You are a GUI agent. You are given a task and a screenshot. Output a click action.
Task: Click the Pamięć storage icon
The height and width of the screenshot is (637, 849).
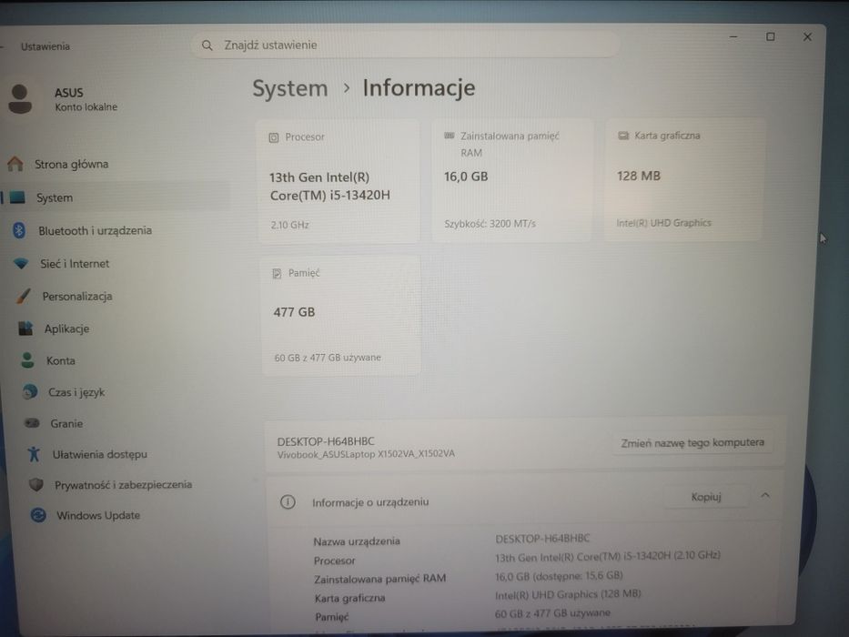[x=277, y=274]
